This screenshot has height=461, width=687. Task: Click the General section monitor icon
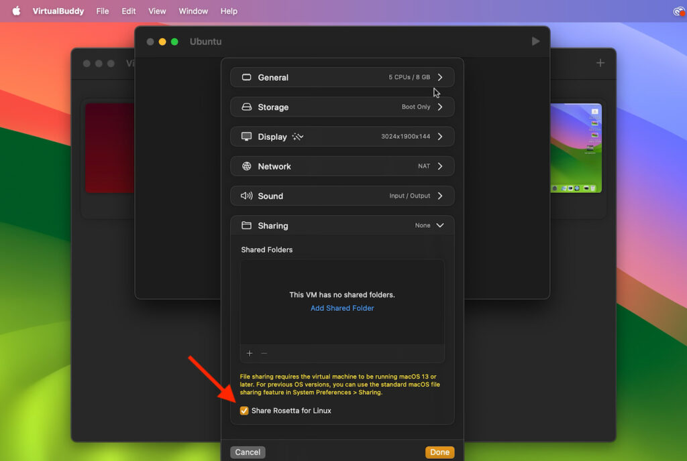pyautogui.click(x=247, y=78)
